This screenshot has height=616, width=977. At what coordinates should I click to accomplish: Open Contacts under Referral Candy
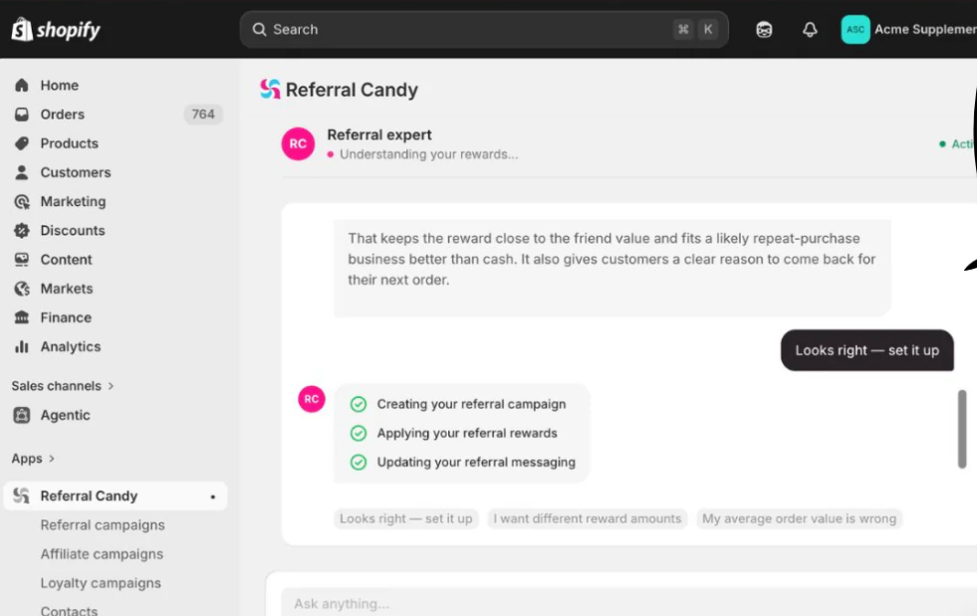point(69,610)
